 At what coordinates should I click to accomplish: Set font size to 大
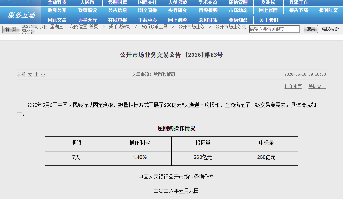(x=30, y=75)
